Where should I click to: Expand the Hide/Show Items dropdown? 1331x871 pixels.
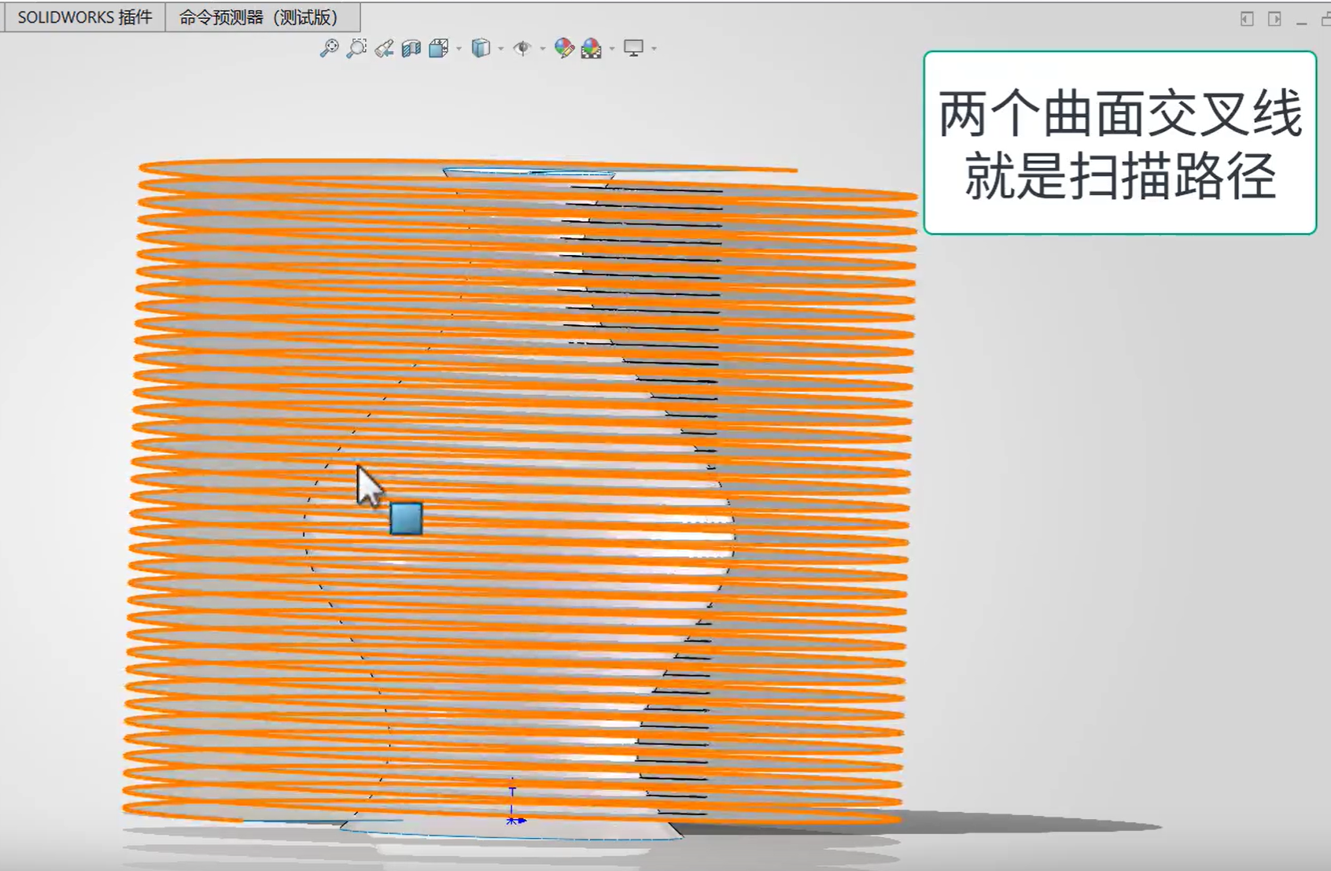pos(543,49)
